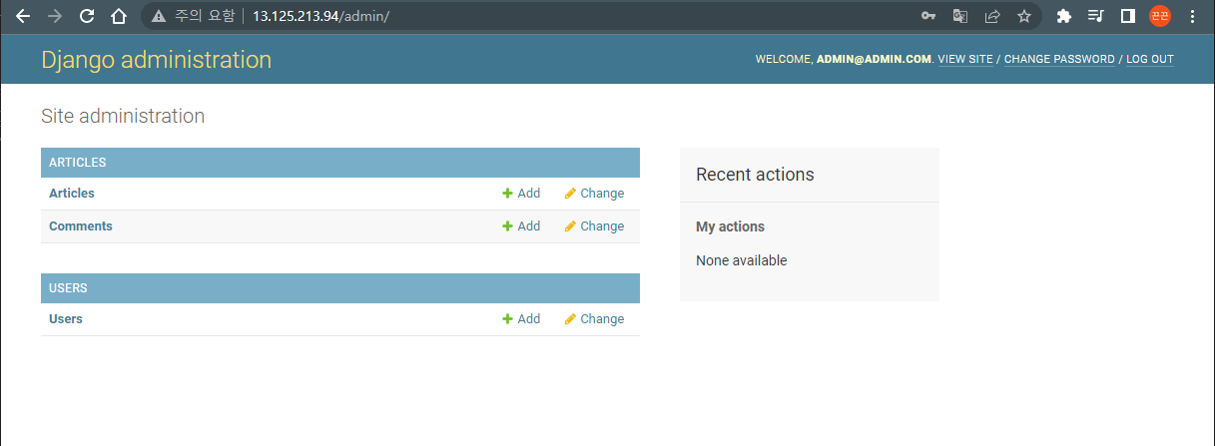Open the Chrome three-dot menu
Viewport: 1215px width, 446px height.
pos(1192,16)
